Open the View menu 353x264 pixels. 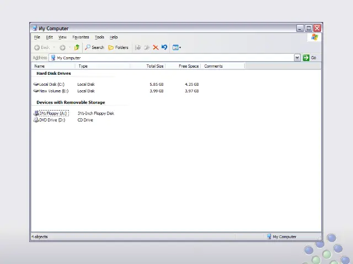click(62, 37)
